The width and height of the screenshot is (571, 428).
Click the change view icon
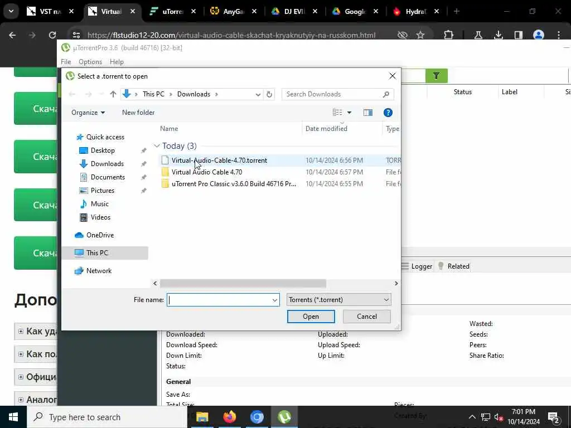click(337, 113)
